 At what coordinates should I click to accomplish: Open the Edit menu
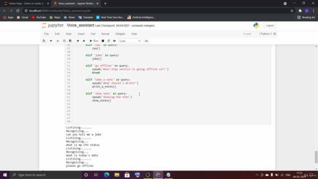(57, 34)
